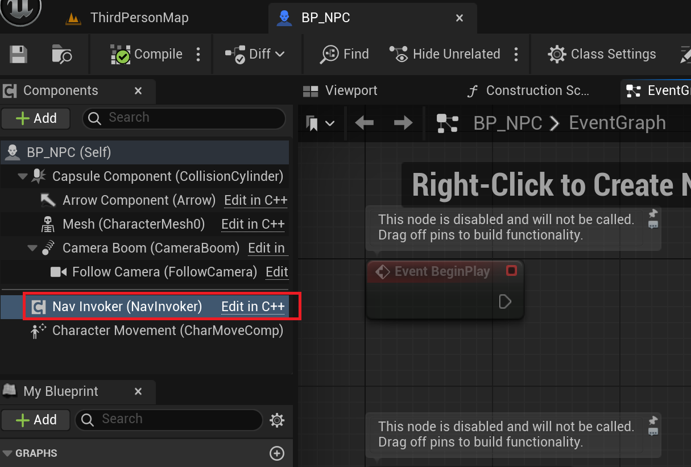Open Edit in C++ for Arrow Component
The height and width of the screenshot is (467, 691).
tap(255, 200)
